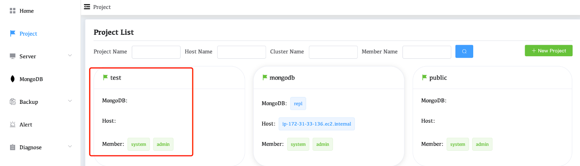
Task: Select the repl MongoDB tag
Action: point(298,103)
